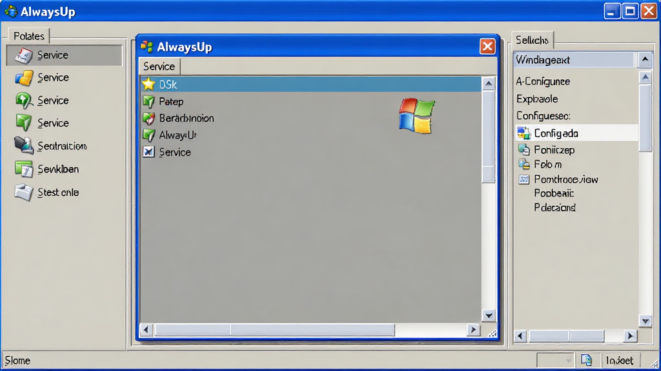Select the Senklben icon in the sidebar
661x371 pixels.
point(24,169)
